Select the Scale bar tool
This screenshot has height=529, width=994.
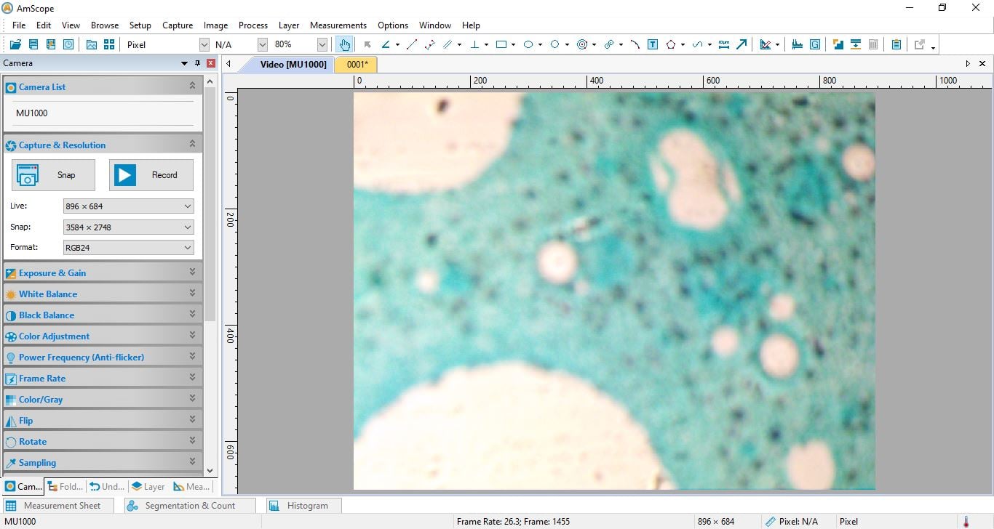click(x=724, y=44)
